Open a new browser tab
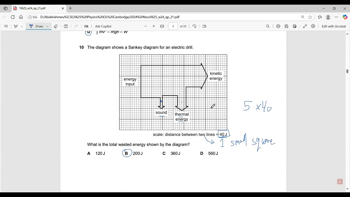Viewport: 350px width, 197px height. point(70,8)
